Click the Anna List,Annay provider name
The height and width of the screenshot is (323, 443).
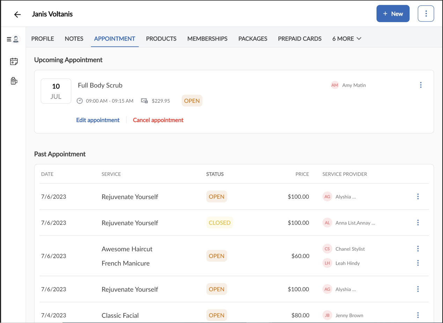coord(355,223)
